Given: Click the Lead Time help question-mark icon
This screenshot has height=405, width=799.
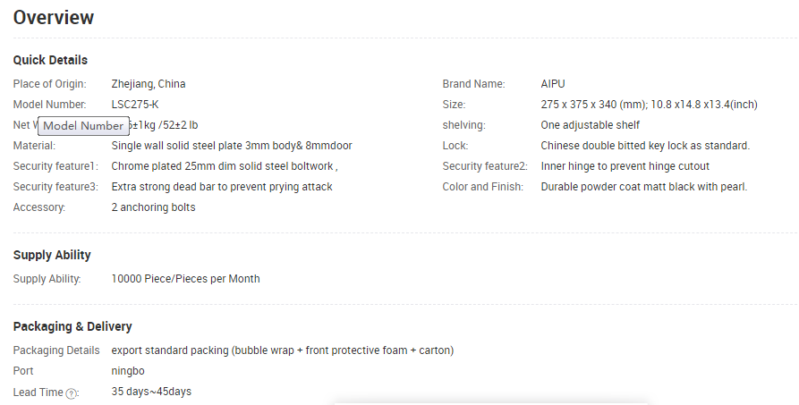Looking at the screenshot, I should (x=72, y=392).
